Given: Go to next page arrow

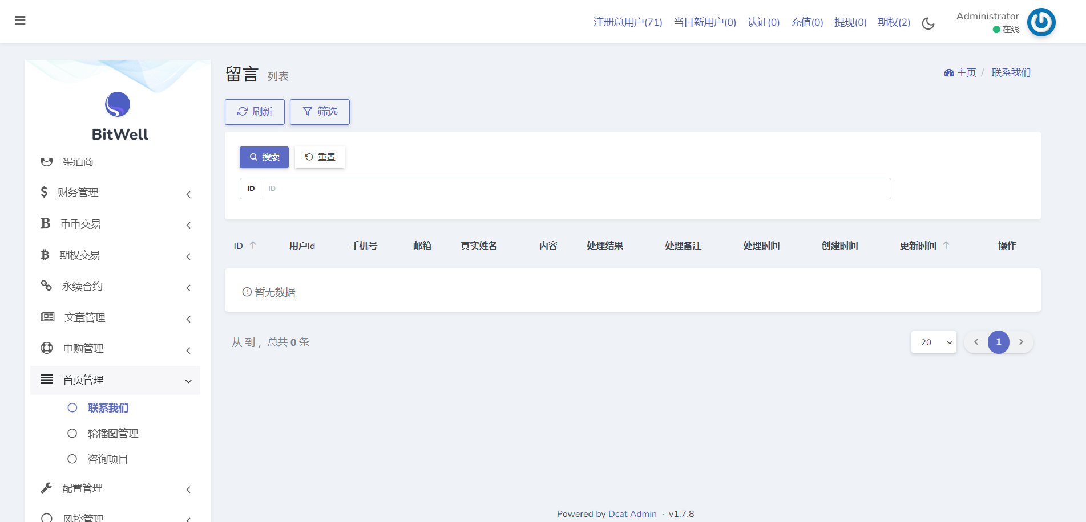Looking at the screenshot, I should (x=1021, y=342).
